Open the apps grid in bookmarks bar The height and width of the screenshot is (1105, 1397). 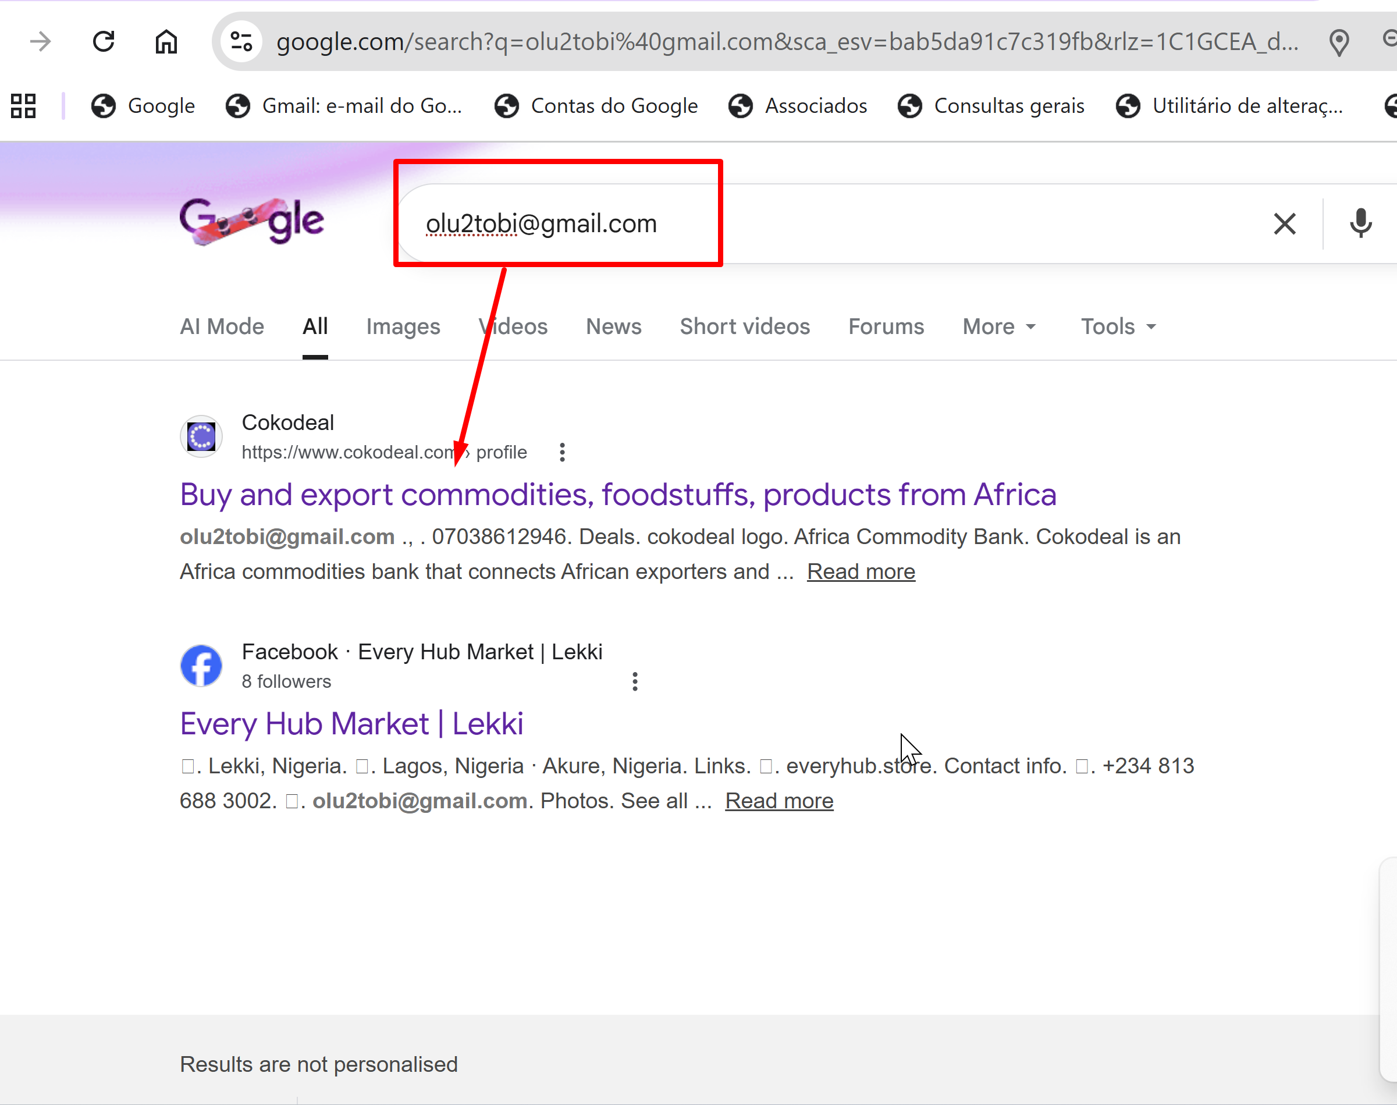point(23,106)
